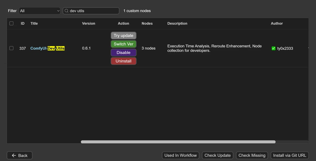This screenshot has height=161, width=316.
Task: Click the 1 custom nodes count label
Action: tap(137, 11)
